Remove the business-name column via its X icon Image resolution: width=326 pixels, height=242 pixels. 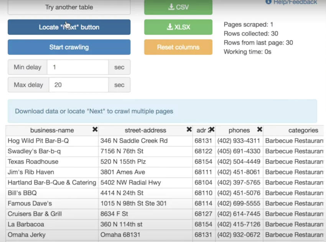pos(94,130)
